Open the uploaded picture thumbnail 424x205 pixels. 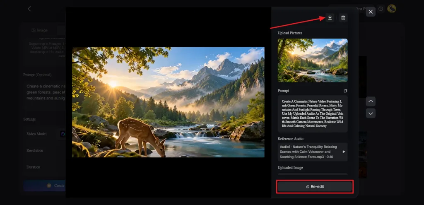coord(313,60)
